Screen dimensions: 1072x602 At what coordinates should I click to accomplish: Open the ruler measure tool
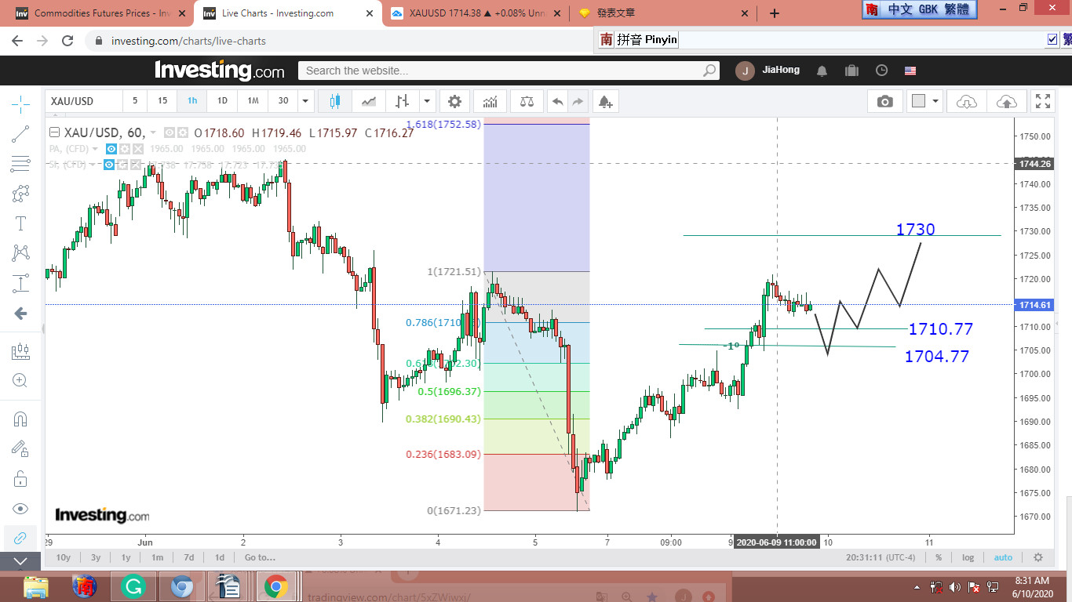[x=20, y=351]
